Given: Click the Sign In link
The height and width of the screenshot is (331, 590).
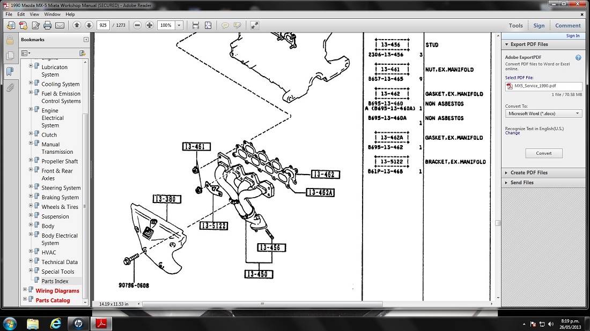Looking at the screenshot, I should tap(573, 36).
